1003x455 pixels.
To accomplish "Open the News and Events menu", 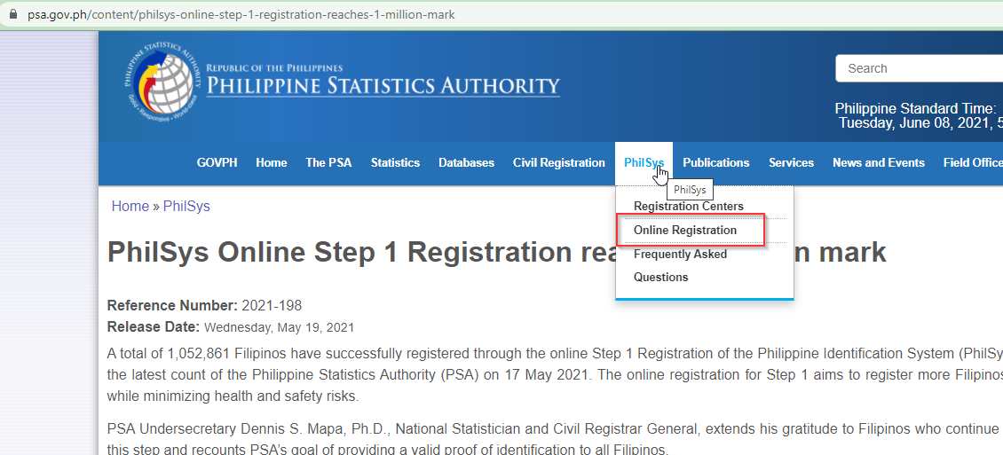I will 878,163.
